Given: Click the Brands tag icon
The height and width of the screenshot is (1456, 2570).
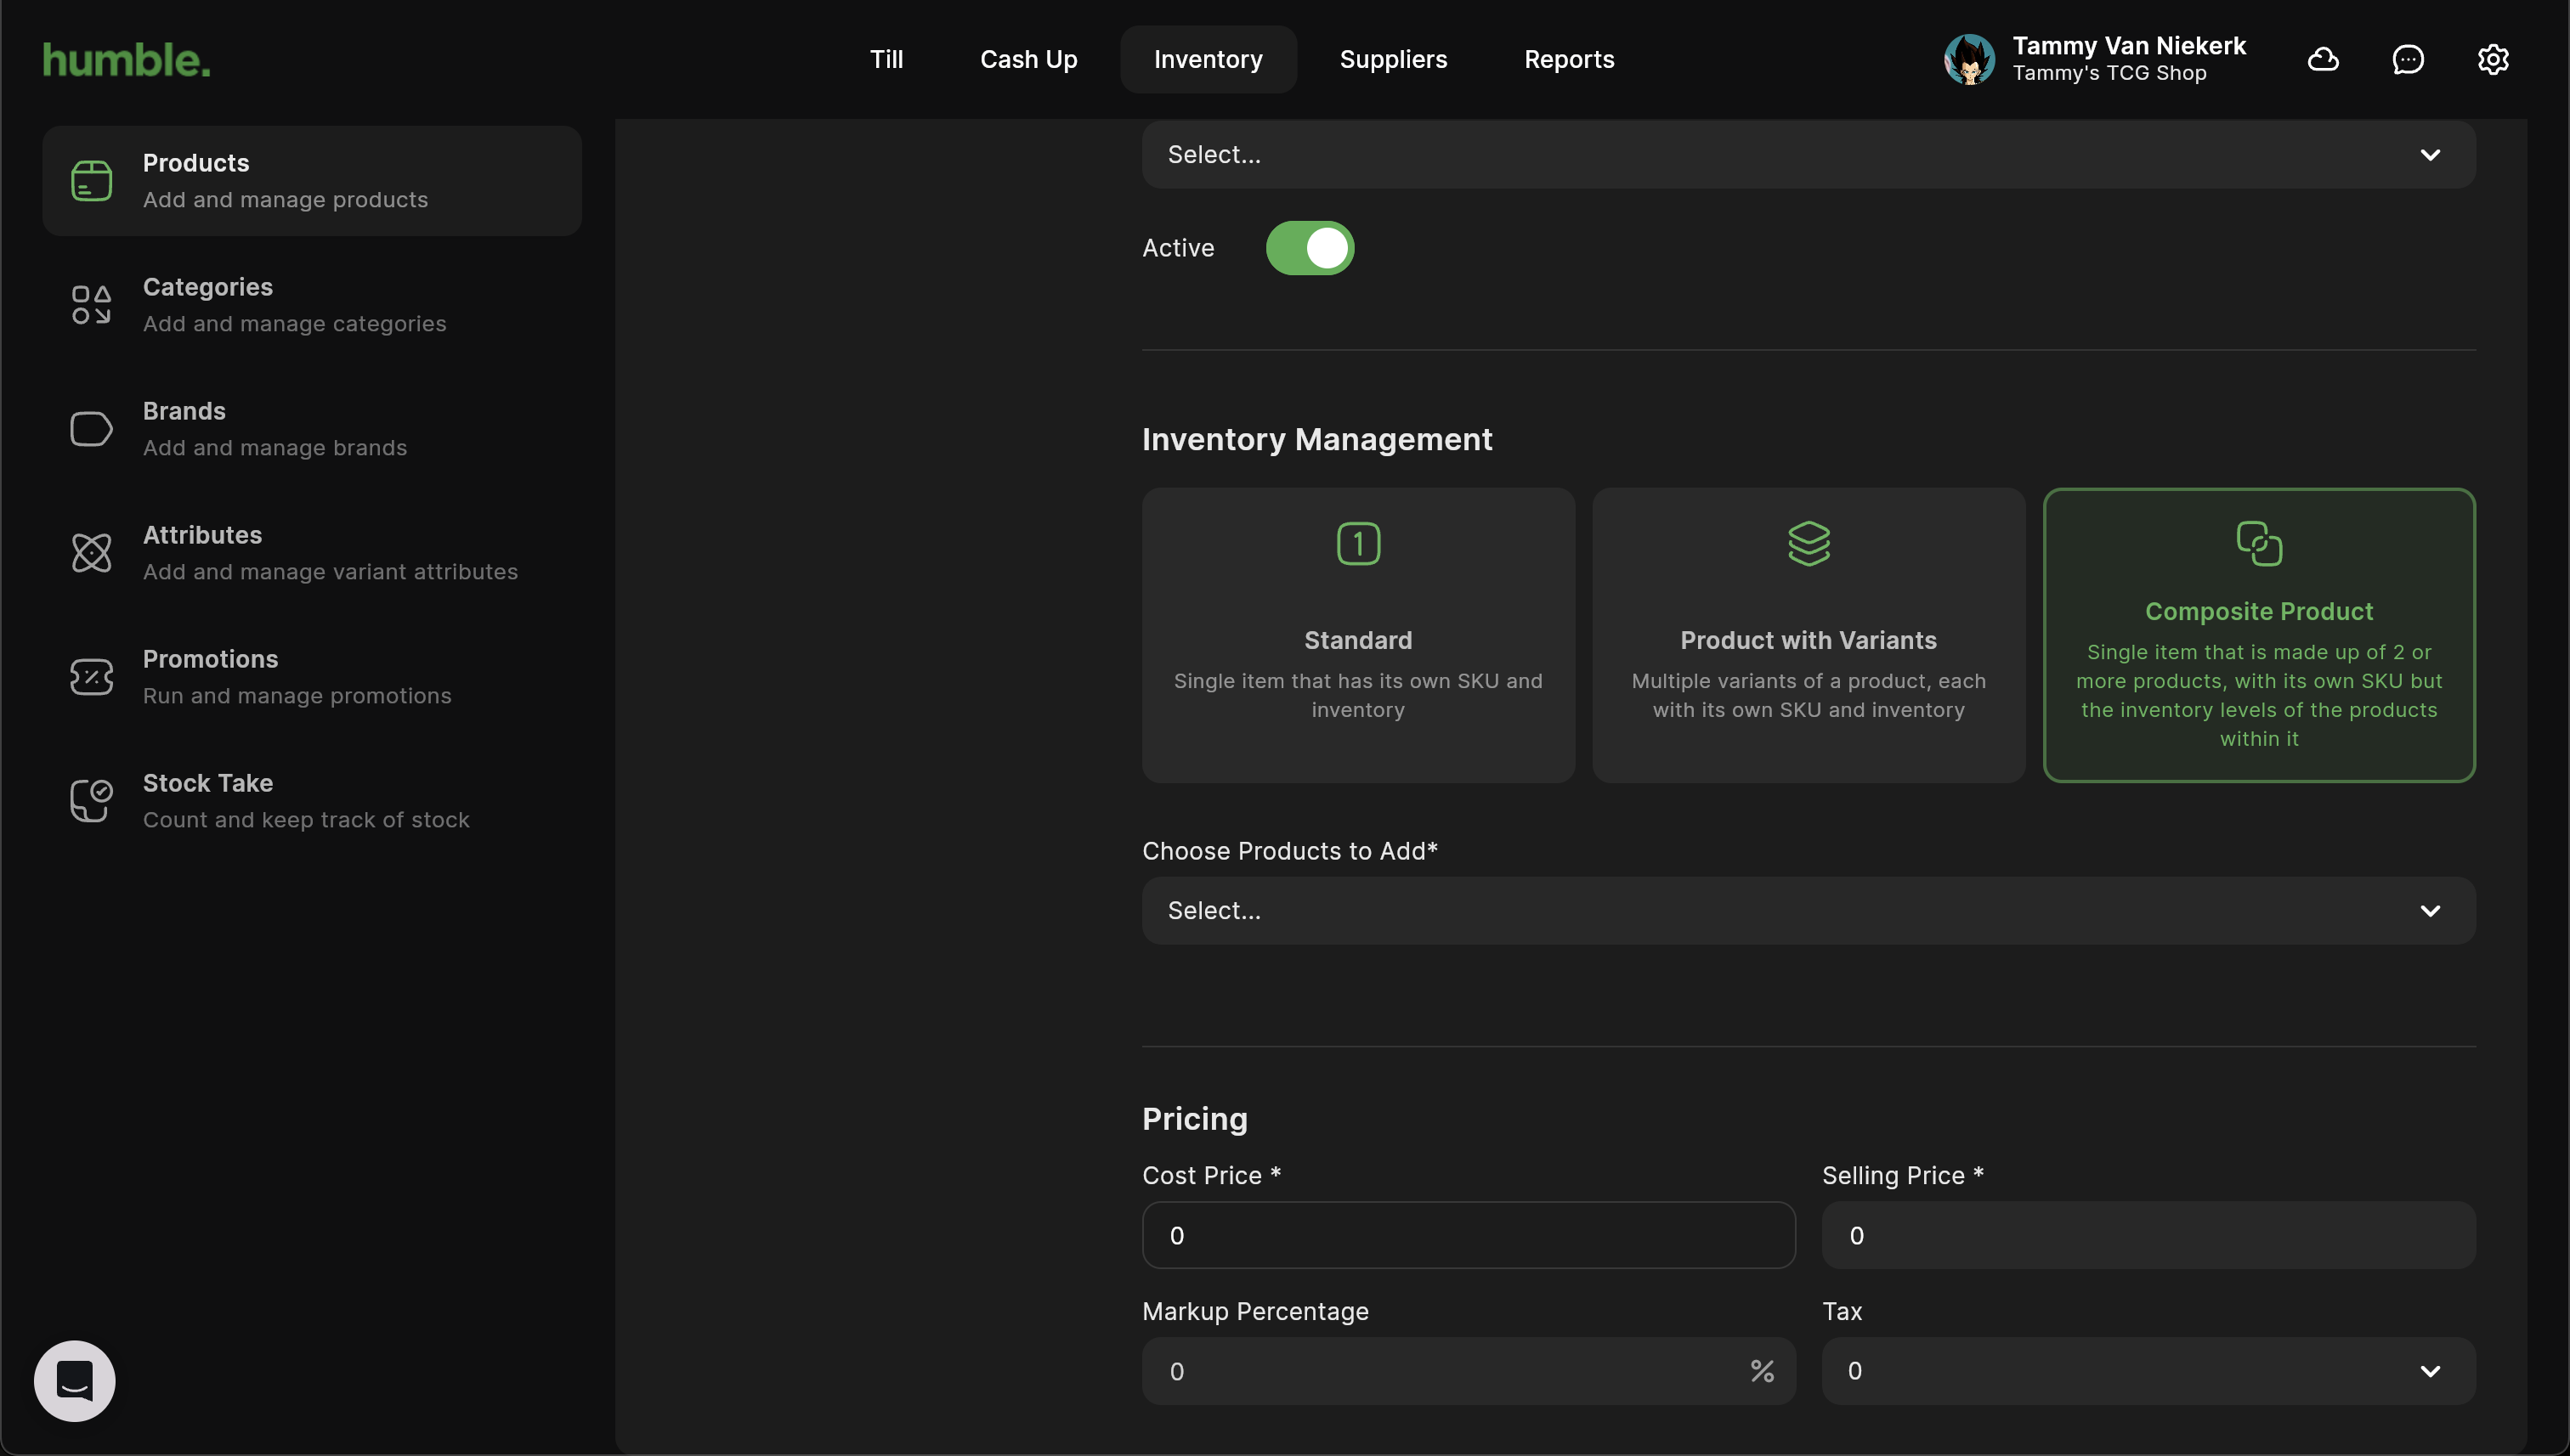Looking at the screenshot, I should [x=91, y=429].
